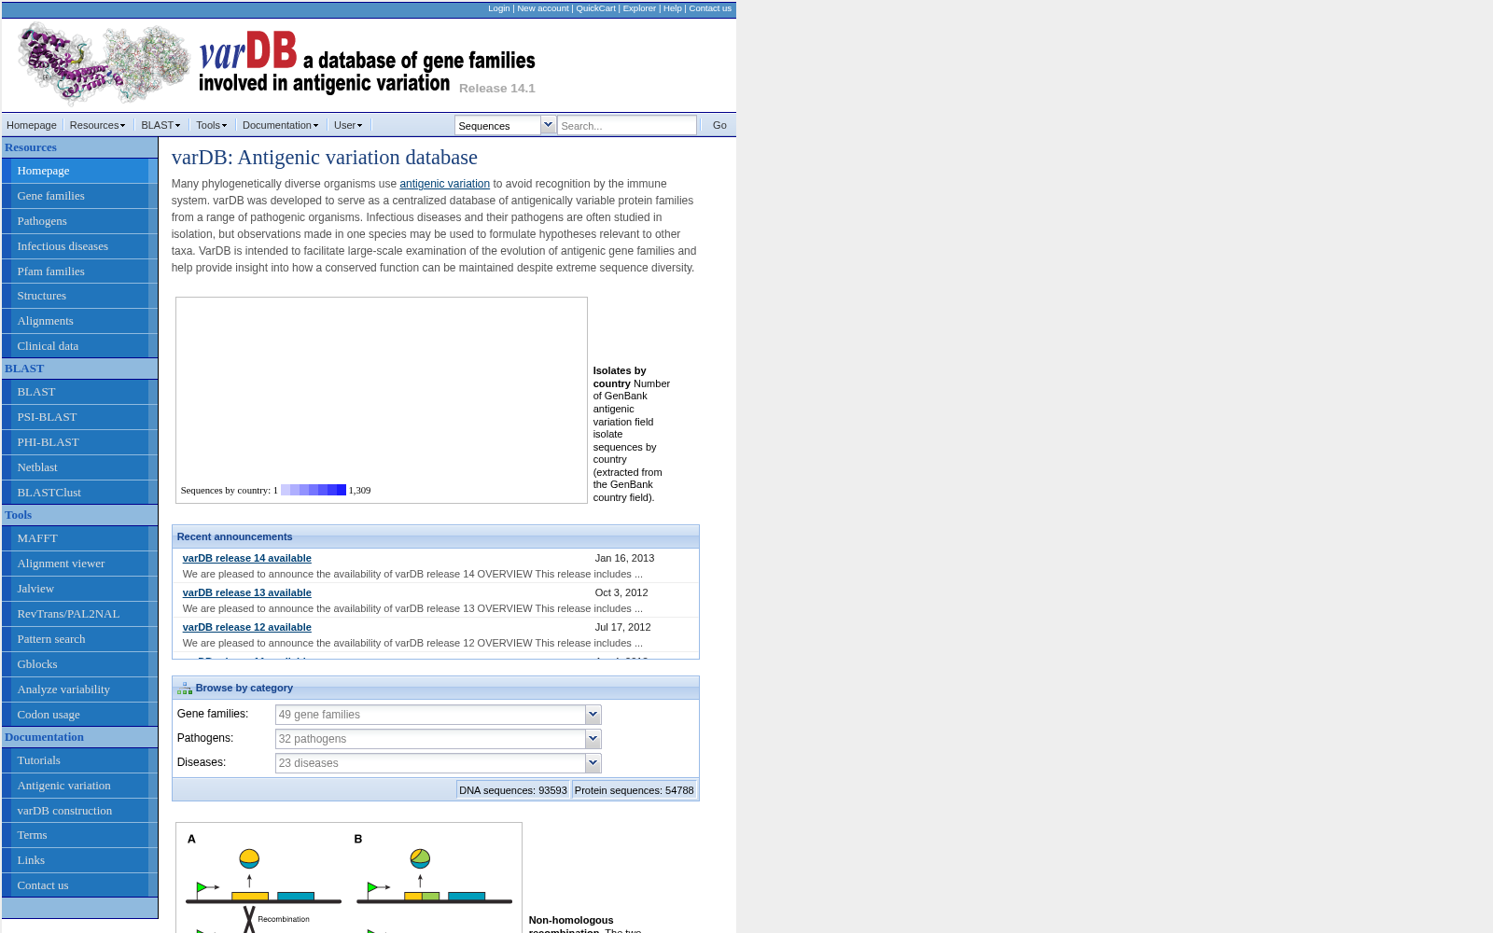Expand the User top menu
1493x933 pixels.
[348, 125]
